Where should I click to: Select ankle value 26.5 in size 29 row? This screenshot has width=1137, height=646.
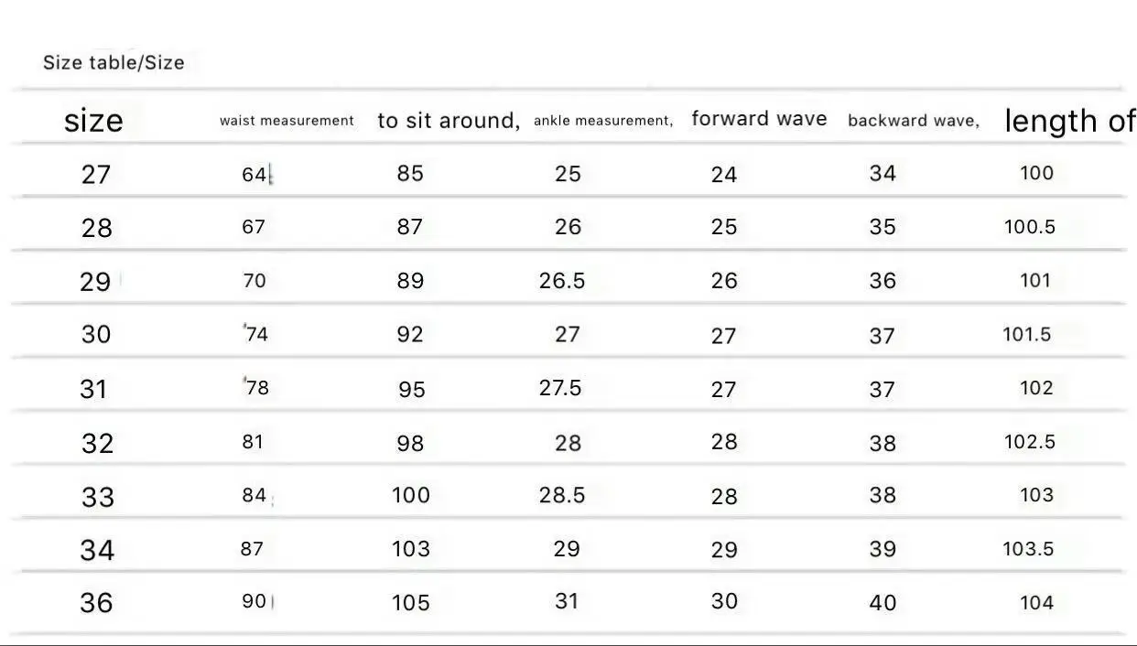562,281
